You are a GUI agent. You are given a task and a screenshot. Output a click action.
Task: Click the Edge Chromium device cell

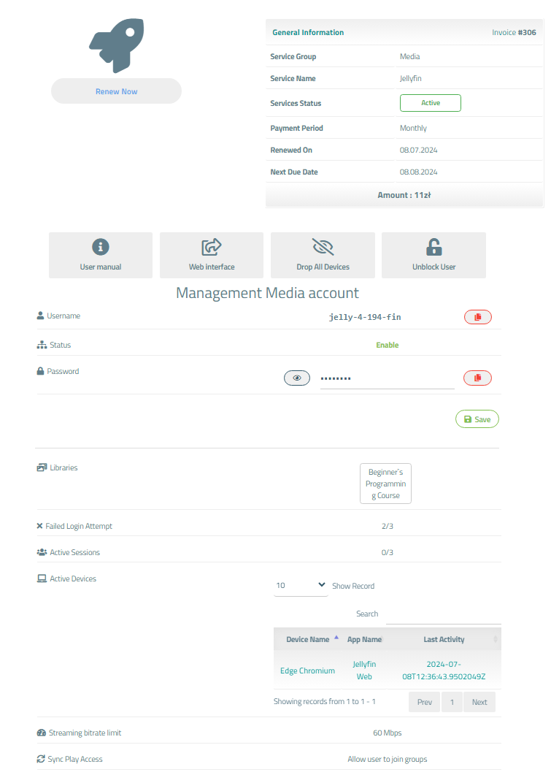click(x=307, y=671)
